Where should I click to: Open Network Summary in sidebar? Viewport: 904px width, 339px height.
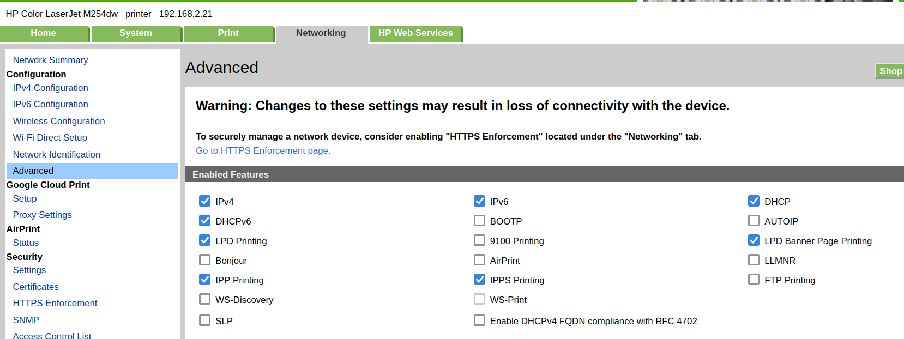point(50,60)
